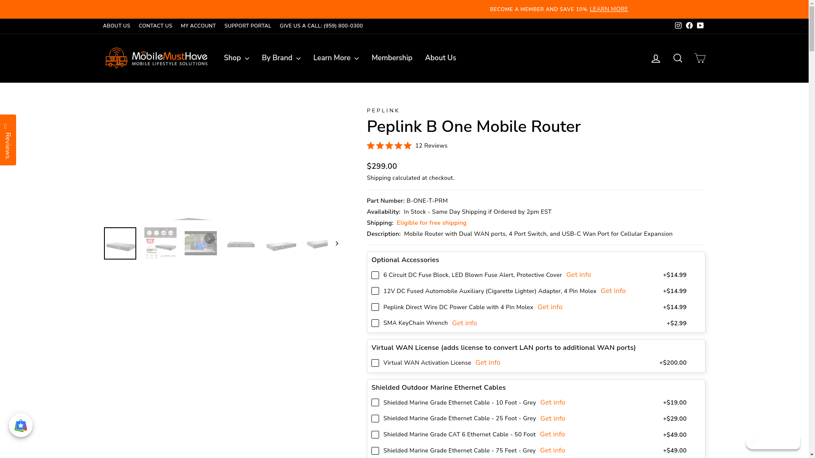
Task: Check 6 Circuit DC Fuse Block accessory
Action: pos(375,275)
